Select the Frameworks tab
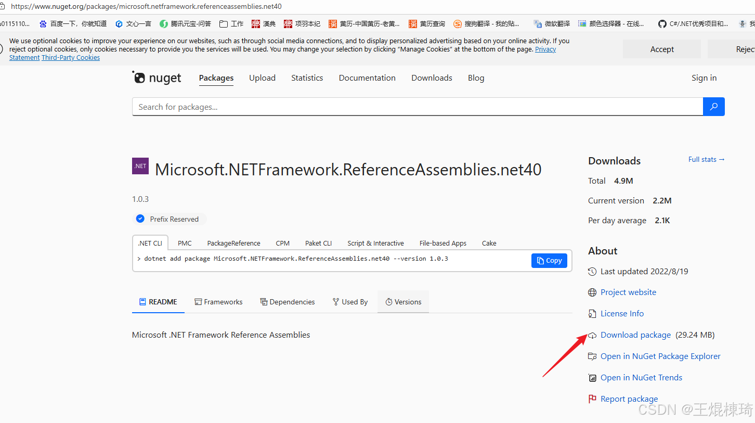 coord(218,301)
